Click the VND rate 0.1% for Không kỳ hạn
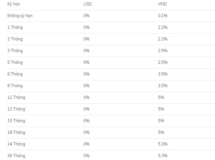The width and height of the screenshot is (215, 160). tap(163, 16)
